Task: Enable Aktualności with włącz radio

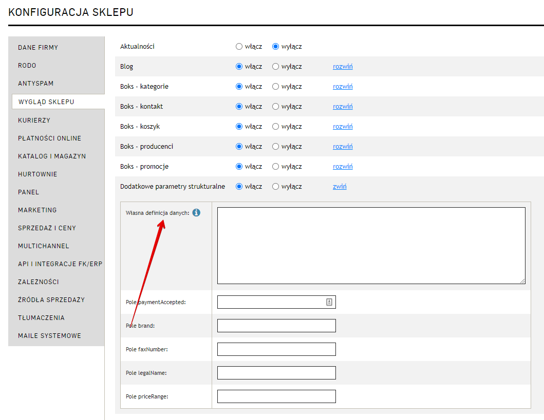Action: point(239,47)
